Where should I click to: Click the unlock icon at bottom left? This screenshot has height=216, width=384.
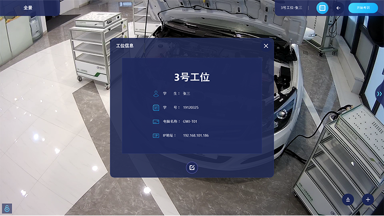click(7, 208)
